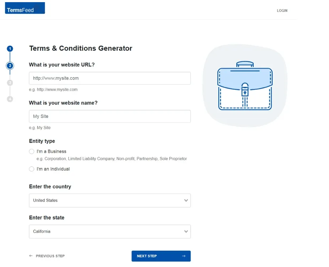Expand the state selector chevron arrow

tap(186, 231)
